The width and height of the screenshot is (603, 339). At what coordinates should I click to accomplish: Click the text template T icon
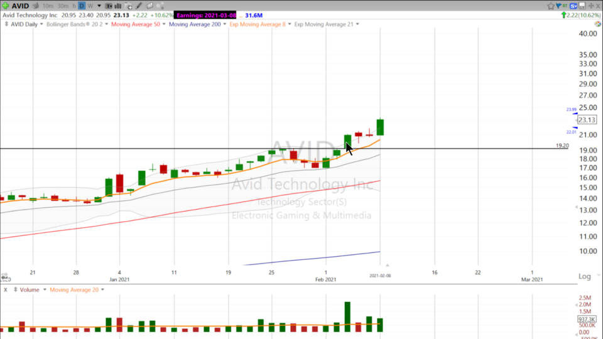[x=109, y=6]
